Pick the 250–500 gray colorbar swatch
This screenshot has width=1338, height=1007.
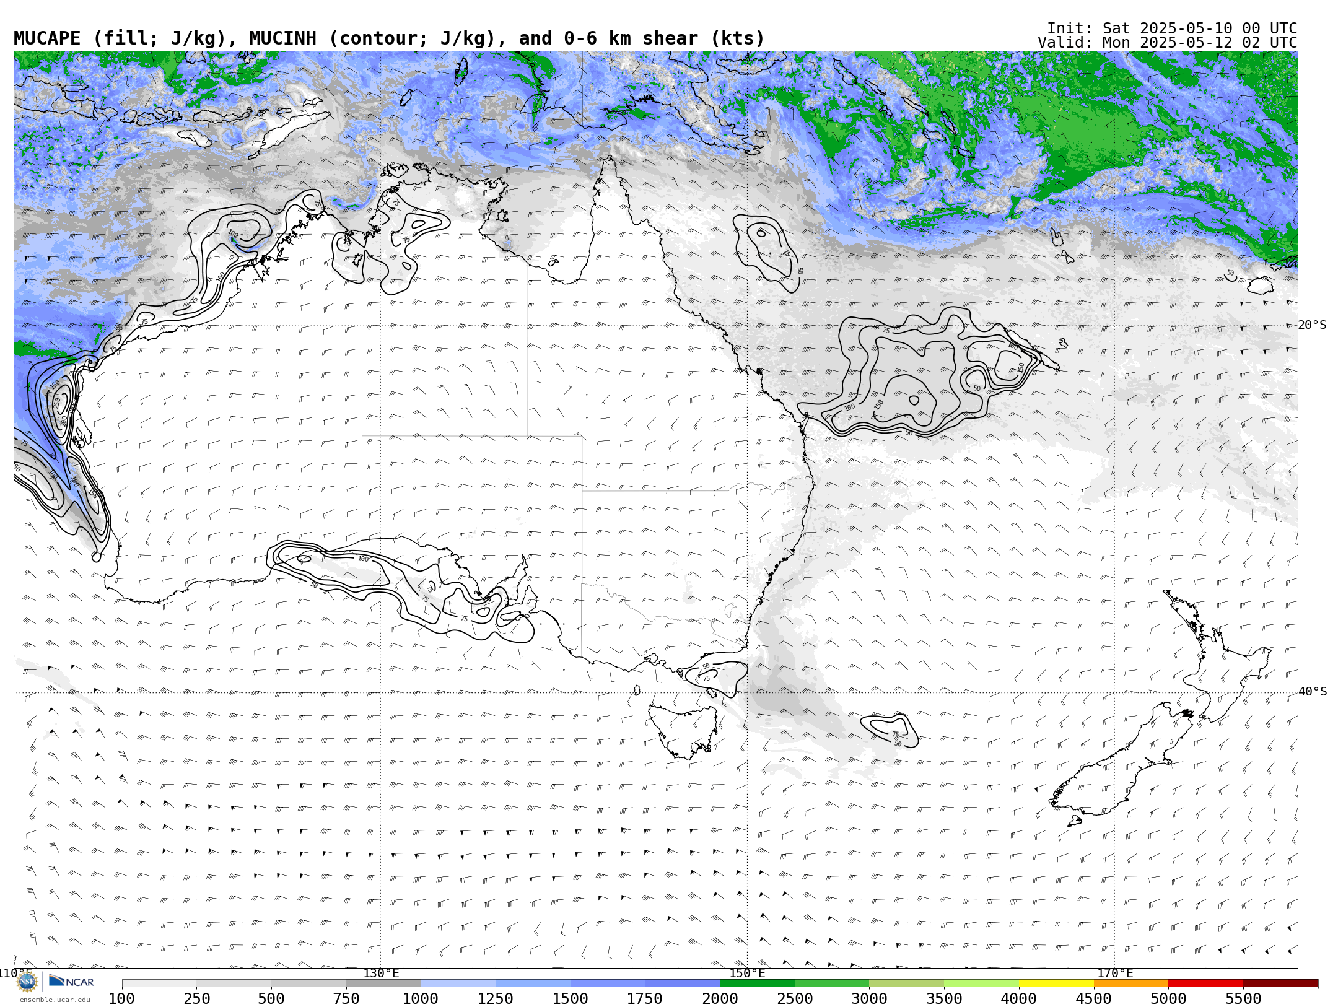pos(234,983)
